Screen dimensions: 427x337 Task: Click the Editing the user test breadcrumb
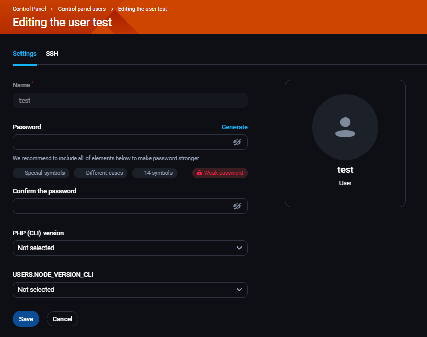pyautogui.click(x=142, y=9)
